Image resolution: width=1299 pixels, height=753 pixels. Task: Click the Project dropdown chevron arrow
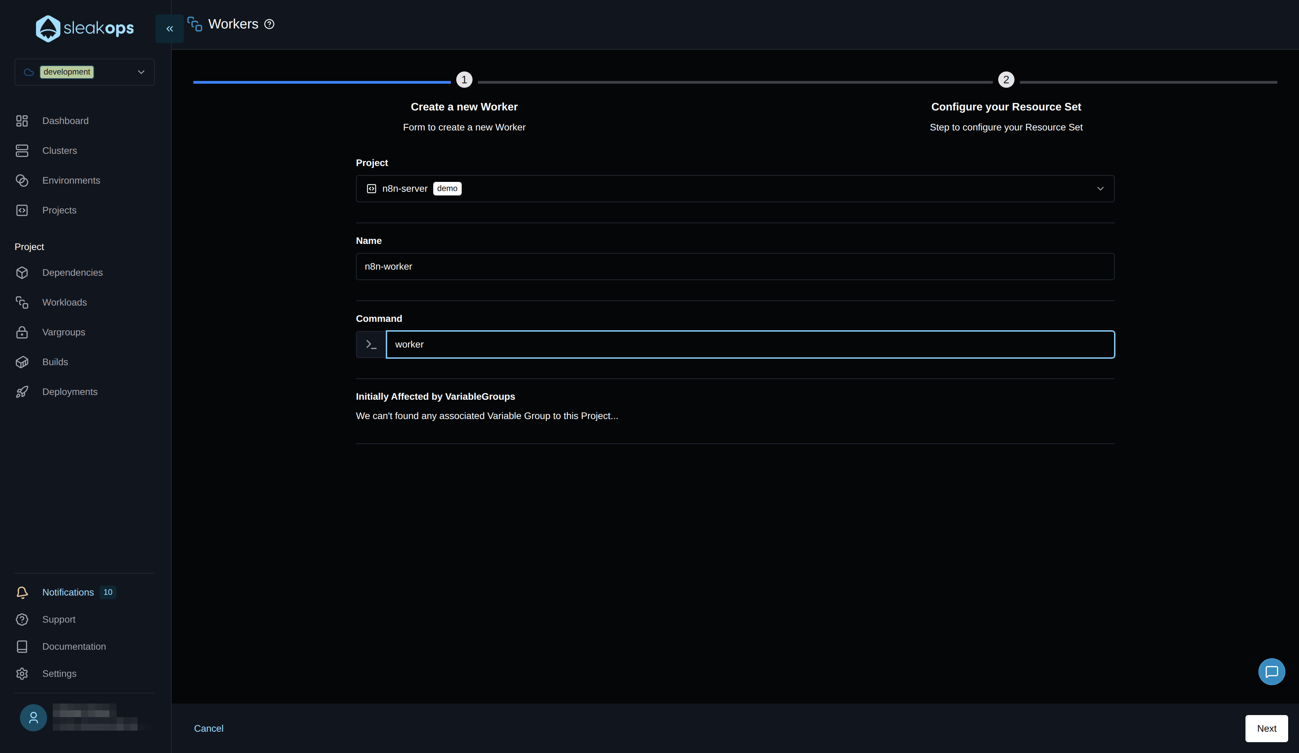tap(1100, 189)
